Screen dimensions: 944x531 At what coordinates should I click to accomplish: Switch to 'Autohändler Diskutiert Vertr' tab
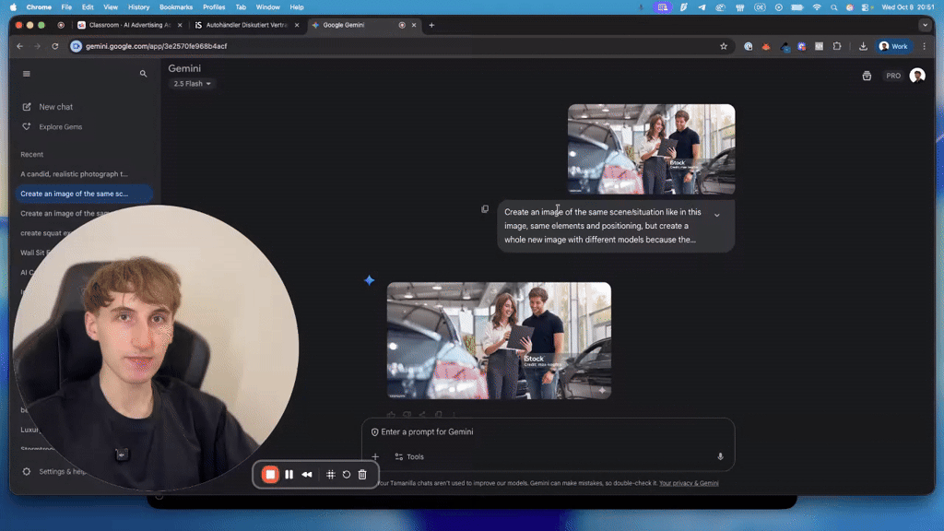(x=245, y=25)
